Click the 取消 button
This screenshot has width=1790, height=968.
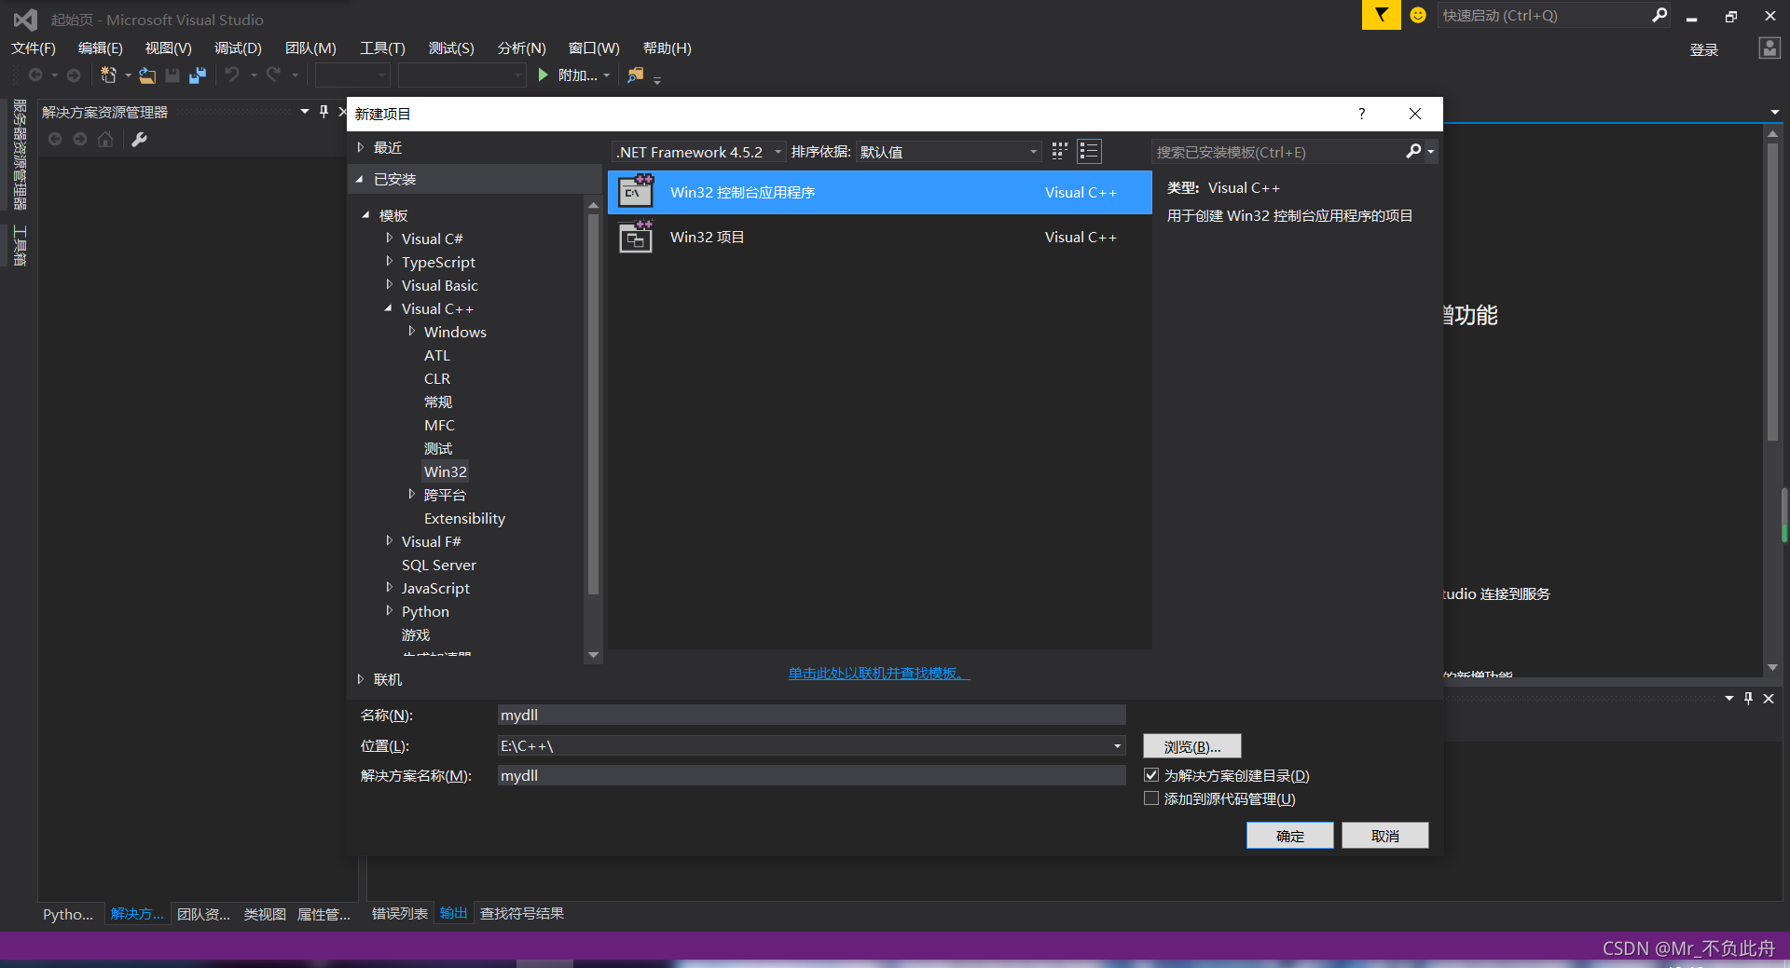point(1385,836)
